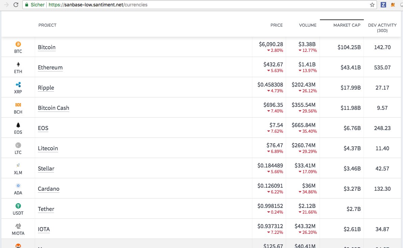Click Ripple price $0.458308

click(270, 85)
